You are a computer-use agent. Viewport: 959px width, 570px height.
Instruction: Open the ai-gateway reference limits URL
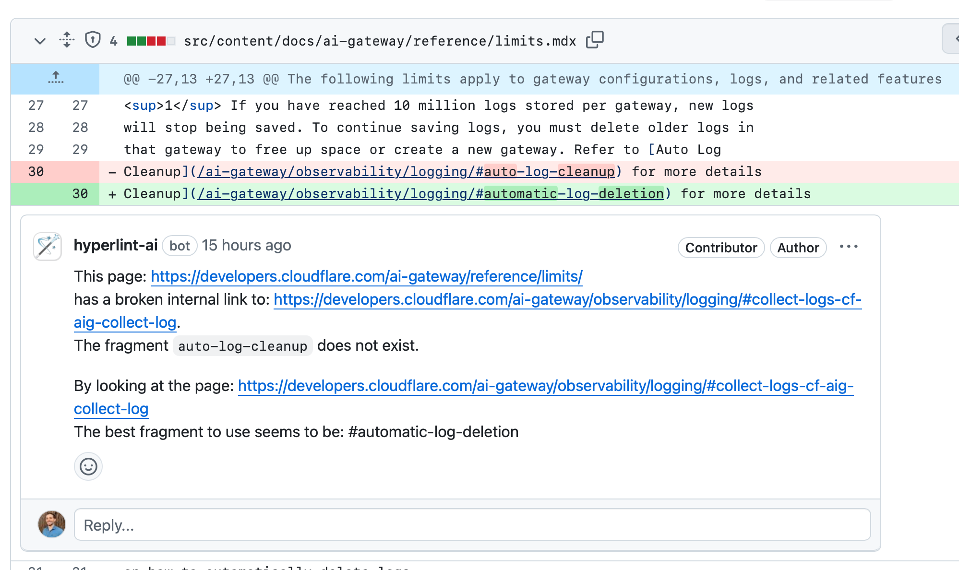(366, 276)
